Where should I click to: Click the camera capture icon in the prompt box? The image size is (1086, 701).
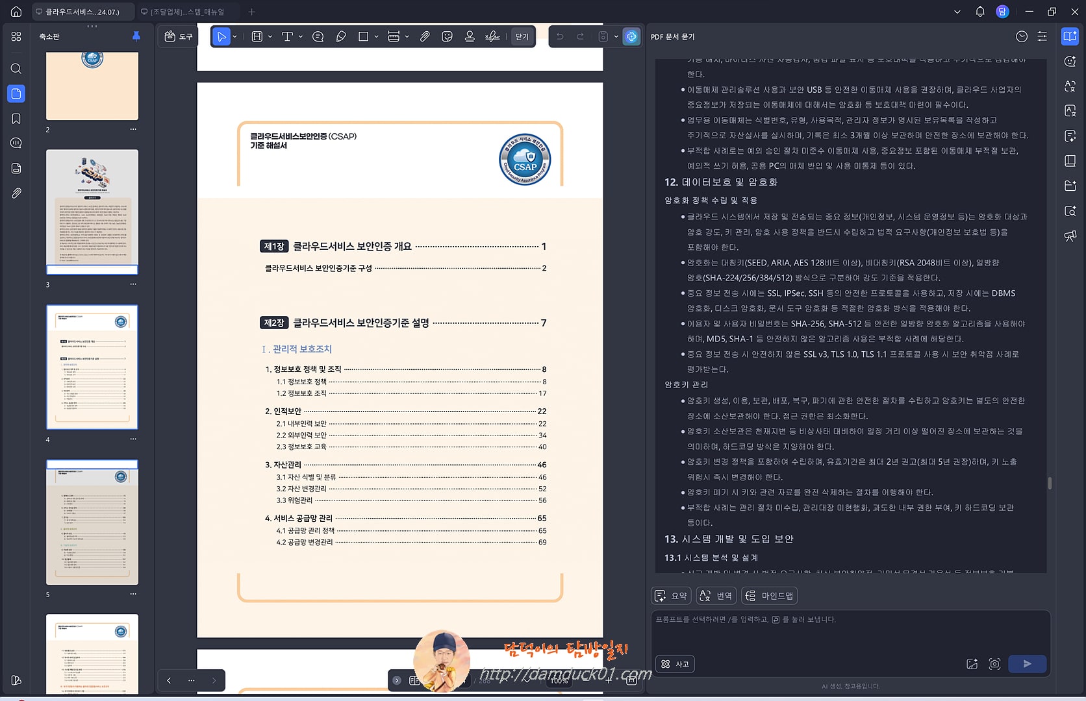[x=994, y=664]
